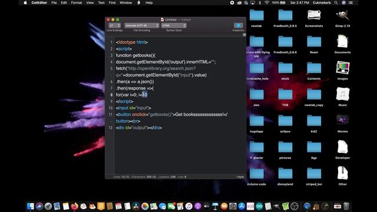Open the Line Endings LF dropdown

click(114, 25)
